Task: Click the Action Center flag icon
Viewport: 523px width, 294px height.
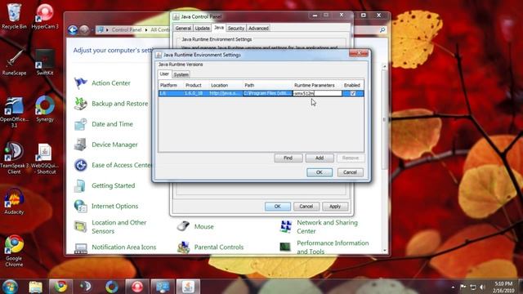Action: [80, 82]
